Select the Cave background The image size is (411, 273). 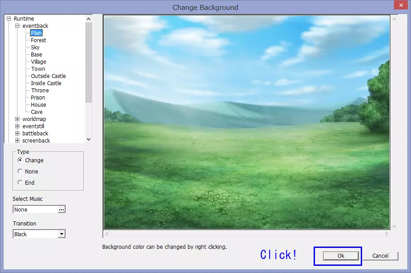[x=37, y=112]
